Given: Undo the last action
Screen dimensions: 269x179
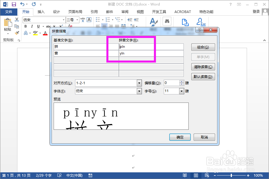Looking at the screenshot, I should (22, 4).
